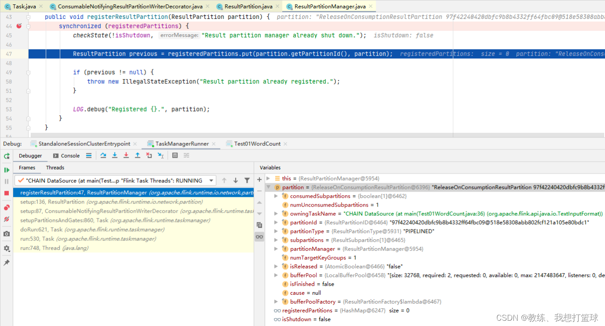This screenshot has height=326, width=605.
Task: Expand partitionId field
Action: (x=276, y=222)
